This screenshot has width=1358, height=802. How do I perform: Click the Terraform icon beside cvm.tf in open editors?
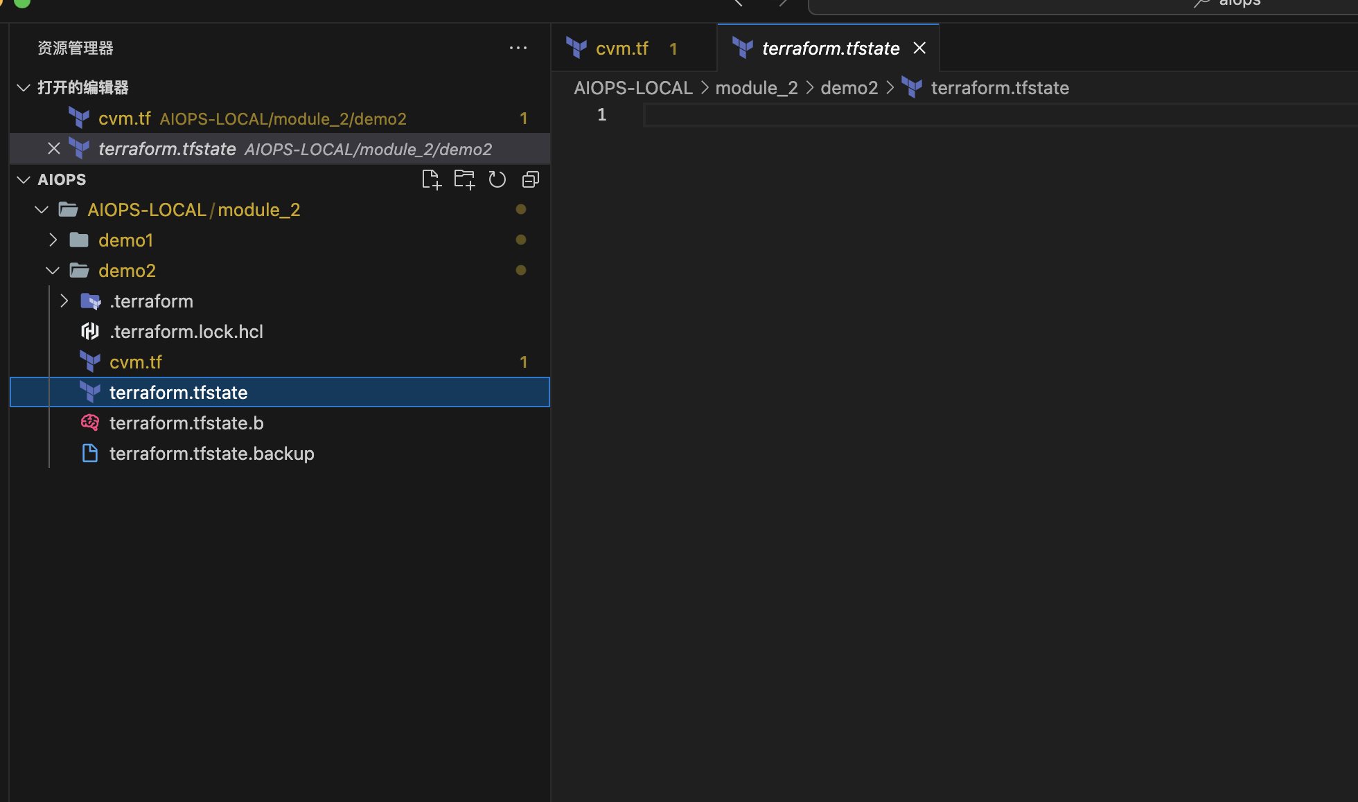79,118
